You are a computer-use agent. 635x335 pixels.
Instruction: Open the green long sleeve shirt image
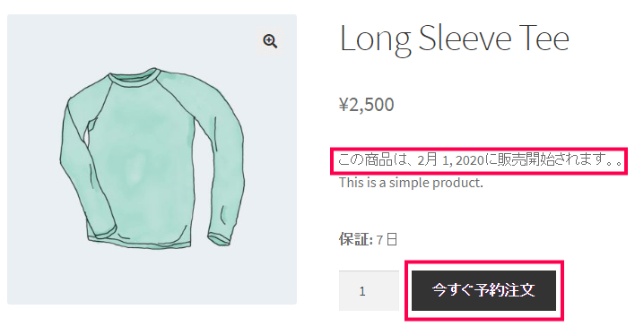(x=152, y=159)
